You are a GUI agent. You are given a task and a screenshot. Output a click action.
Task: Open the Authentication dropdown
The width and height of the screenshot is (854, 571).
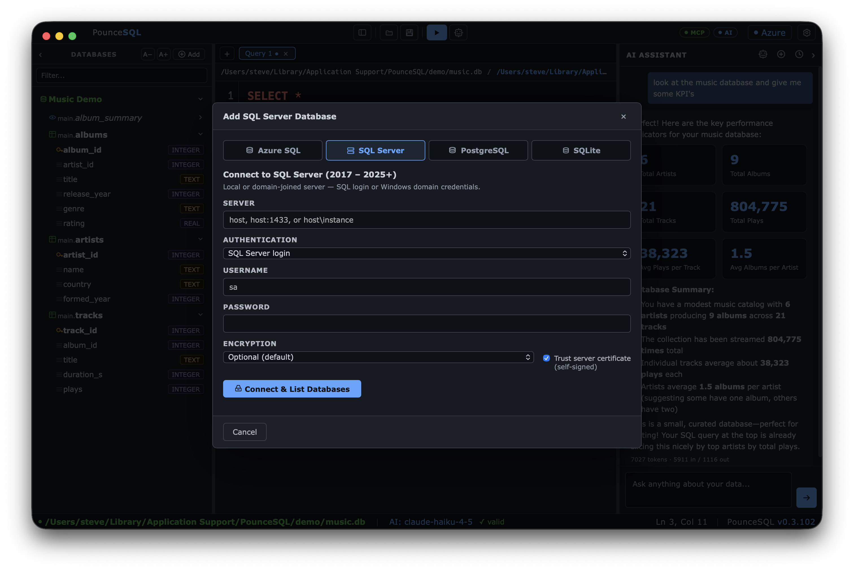click(x=427, y=253)
